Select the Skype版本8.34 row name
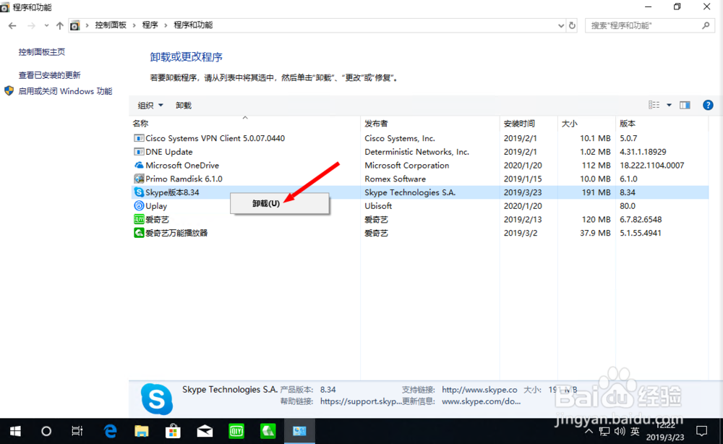Image resolution: width=723 pixels, height=444 pixels. [172, 192]
